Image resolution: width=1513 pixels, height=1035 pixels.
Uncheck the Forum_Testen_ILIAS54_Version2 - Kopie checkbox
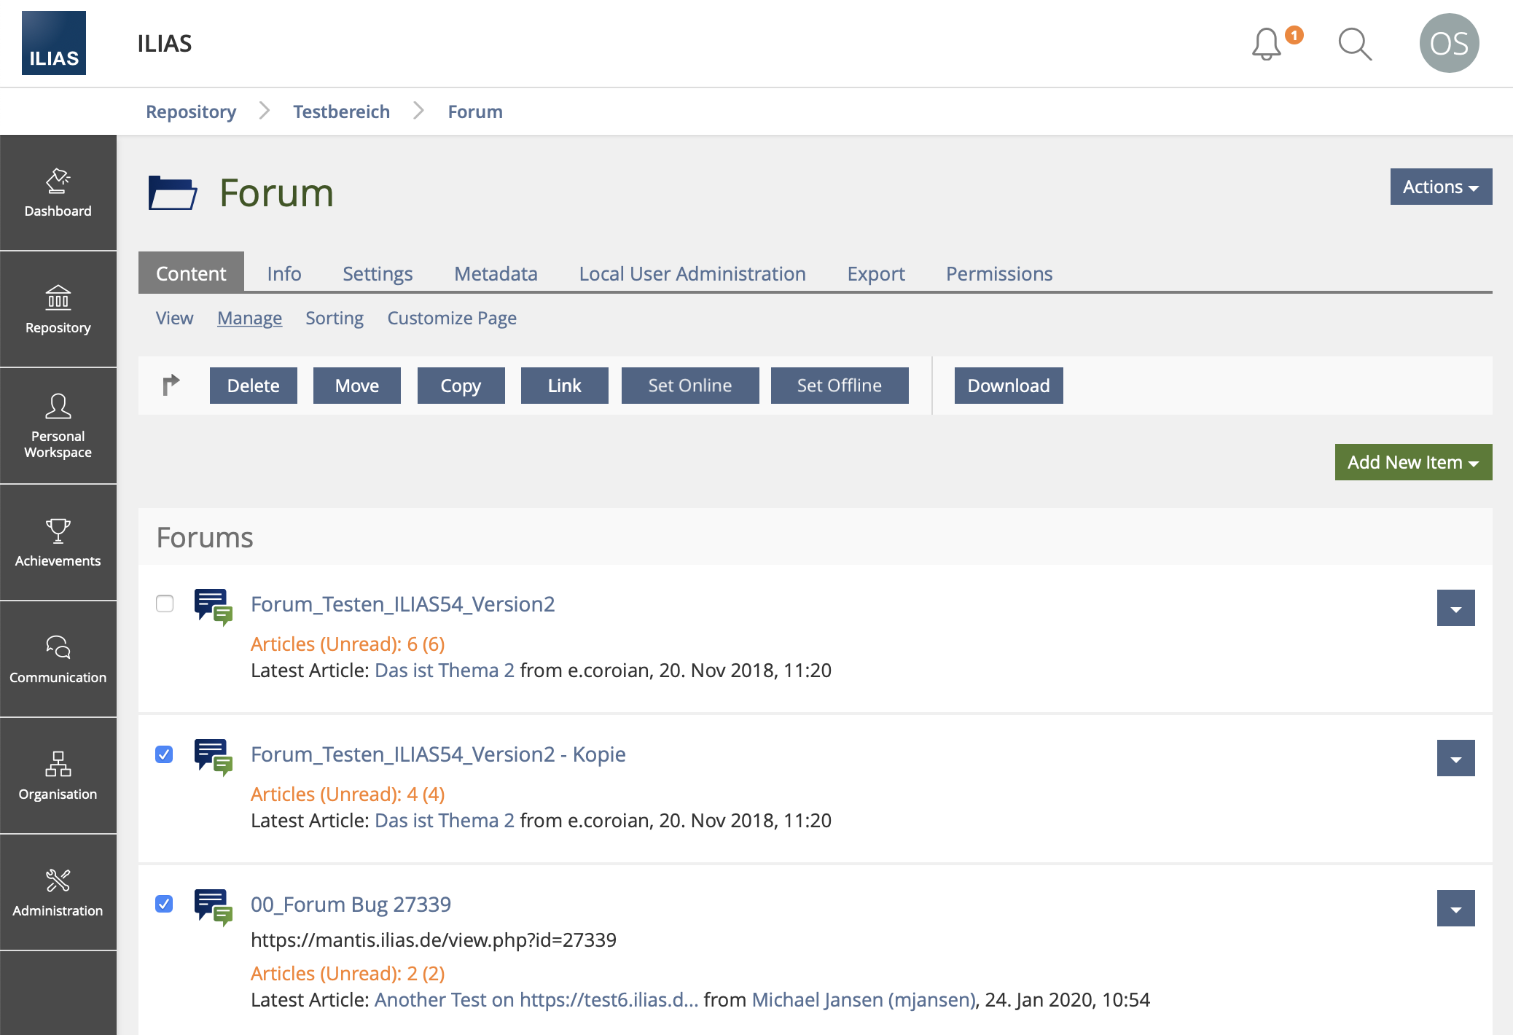[x=165, y=754]
